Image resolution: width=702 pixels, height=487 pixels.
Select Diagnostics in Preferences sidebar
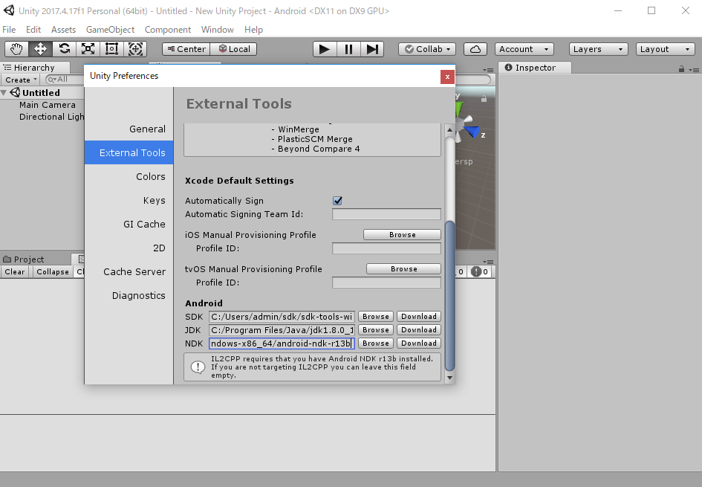tap(129, 295)
